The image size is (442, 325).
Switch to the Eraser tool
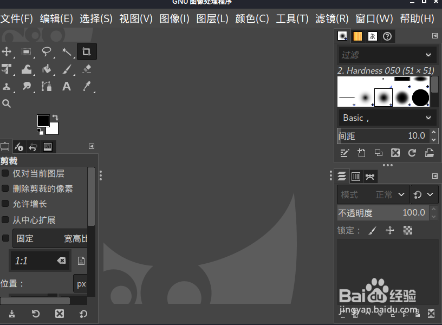pos(86,69)
